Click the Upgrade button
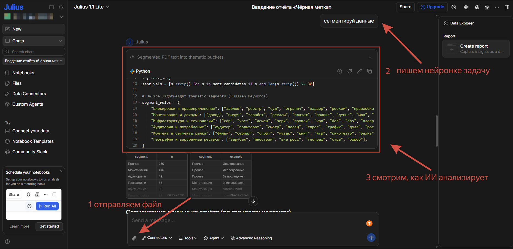The height and width of the screenshot is (249, 513). pyautogui.click(x=432, y=7)
